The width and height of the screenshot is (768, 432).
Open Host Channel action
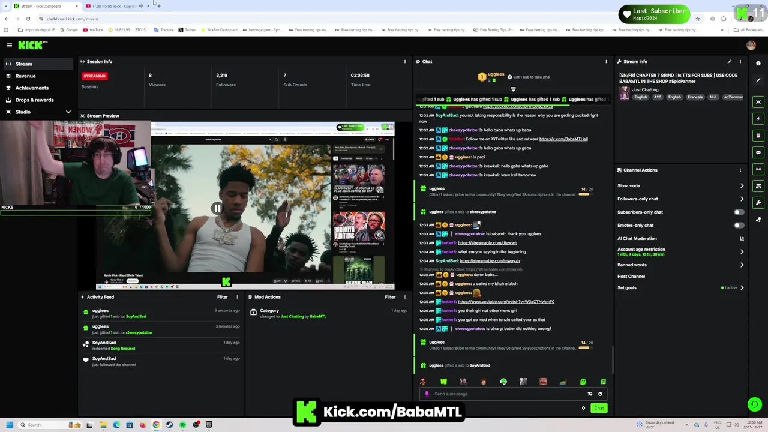(x=631, y=277)
